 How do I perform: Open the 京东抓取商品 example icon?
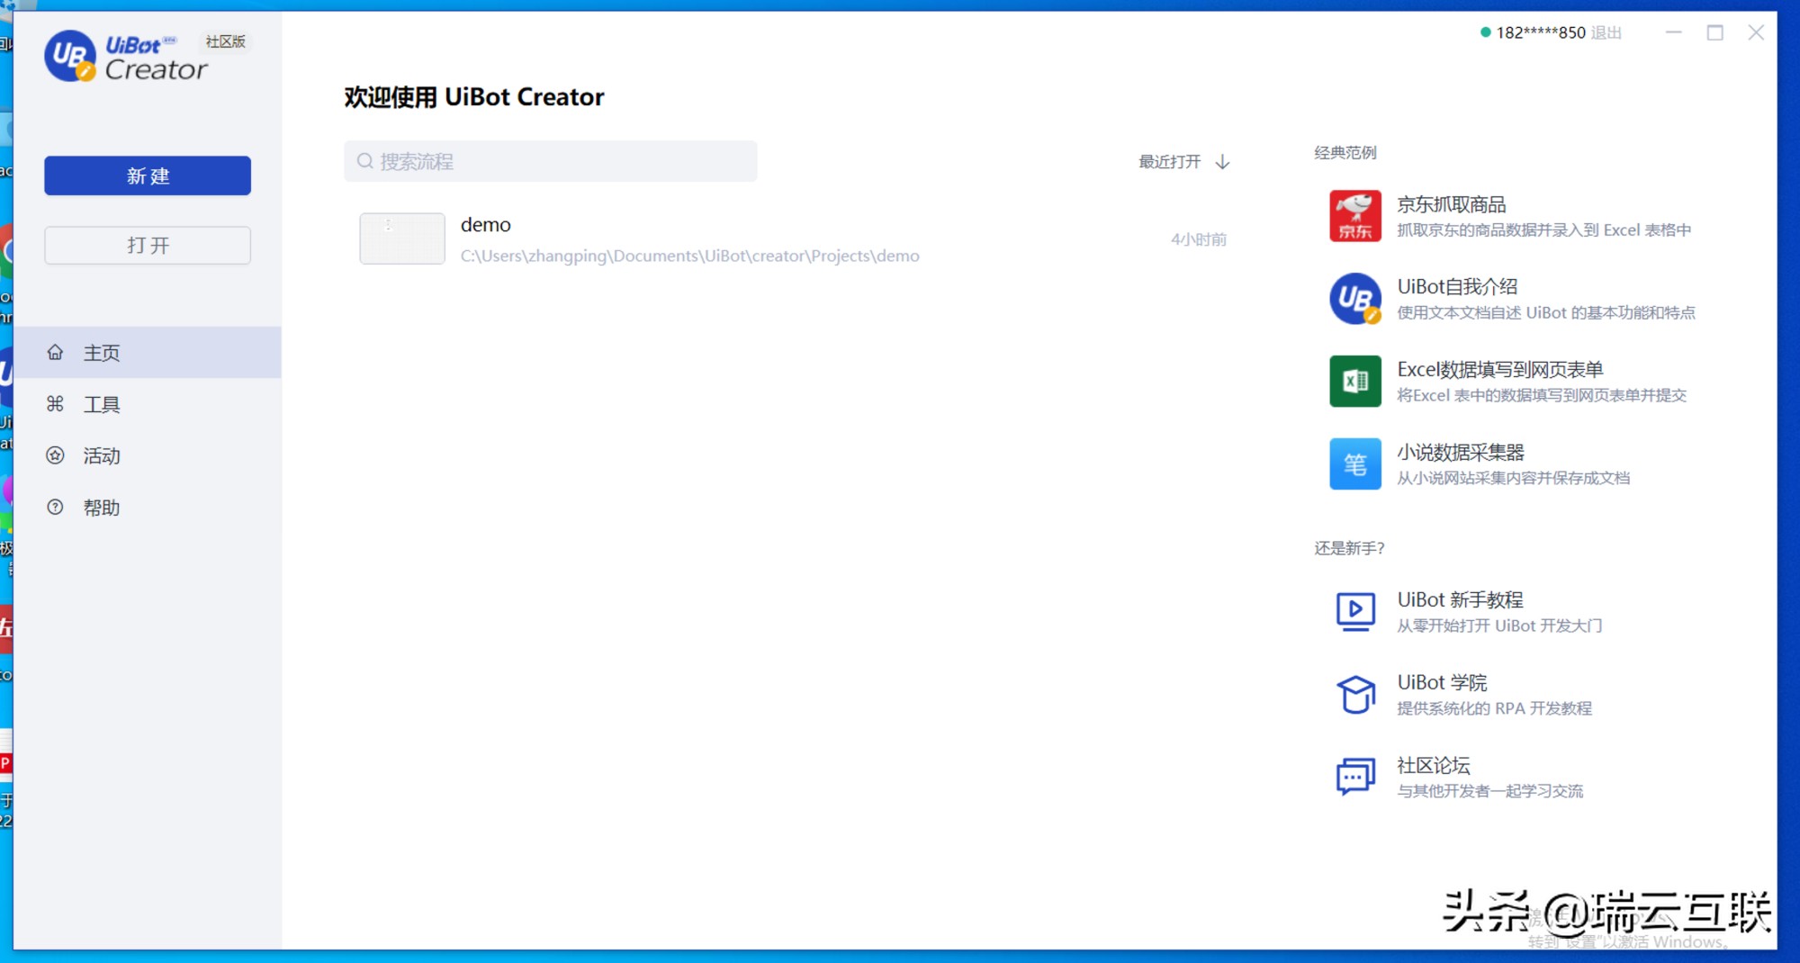(x=1355, y=216)
